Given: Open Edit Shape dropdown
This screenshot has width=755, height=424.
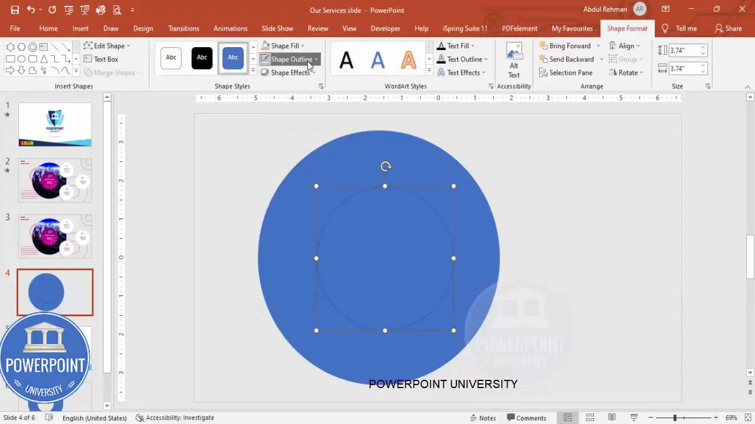Looking at the screenshot, I should coord(107,46).
